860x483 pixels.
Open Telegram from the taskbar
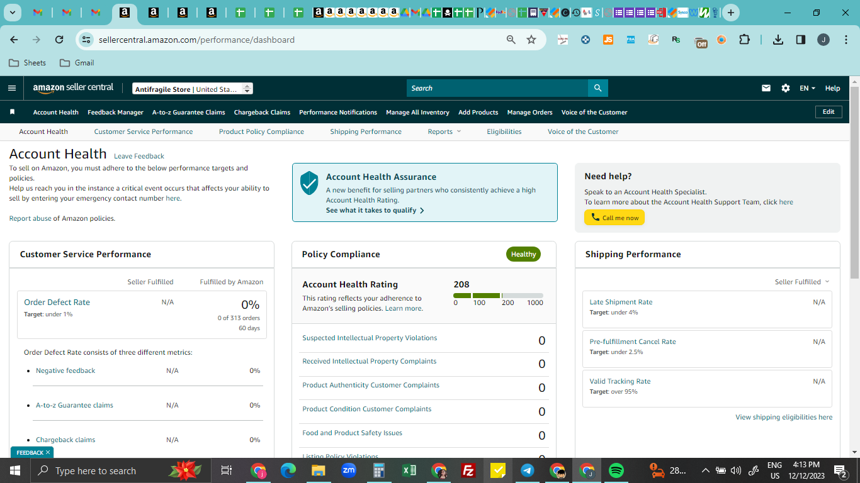528,470
